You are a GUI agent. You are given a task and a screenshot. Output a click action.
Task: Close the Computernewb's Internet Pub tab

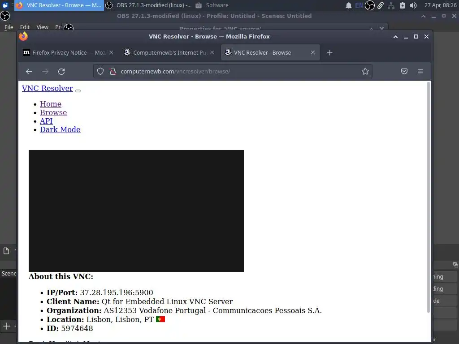click(x=212, y=53)
